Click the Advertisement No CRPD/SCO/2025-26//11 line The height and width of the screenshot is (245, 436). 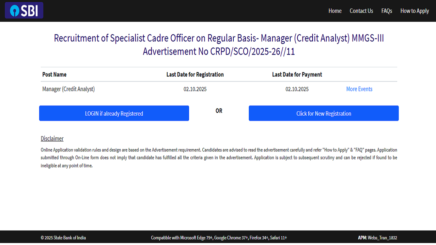pos(219,51)
